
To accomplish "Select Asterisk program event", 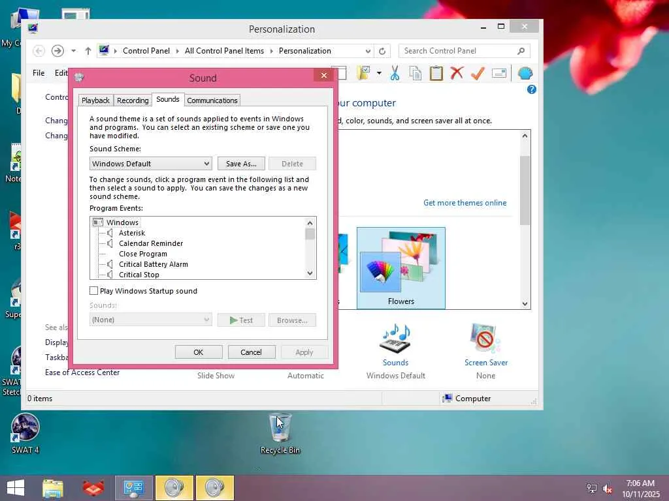I will [132, 233].
